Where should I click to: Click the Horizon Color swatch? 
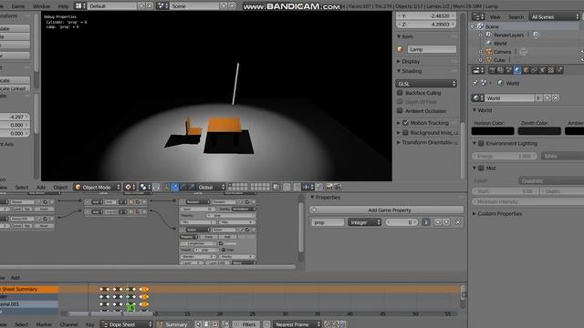tap(493, 131)
